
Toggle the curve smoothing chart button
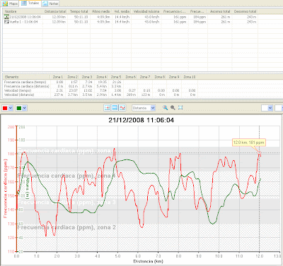click(x=122, y=108)
